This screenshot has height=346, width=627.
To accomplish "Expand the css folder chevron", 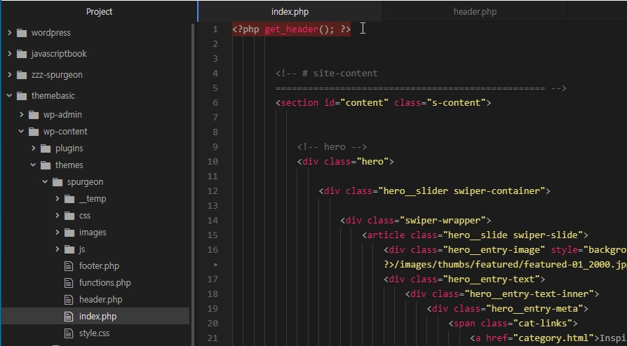I will click(58, 215).
